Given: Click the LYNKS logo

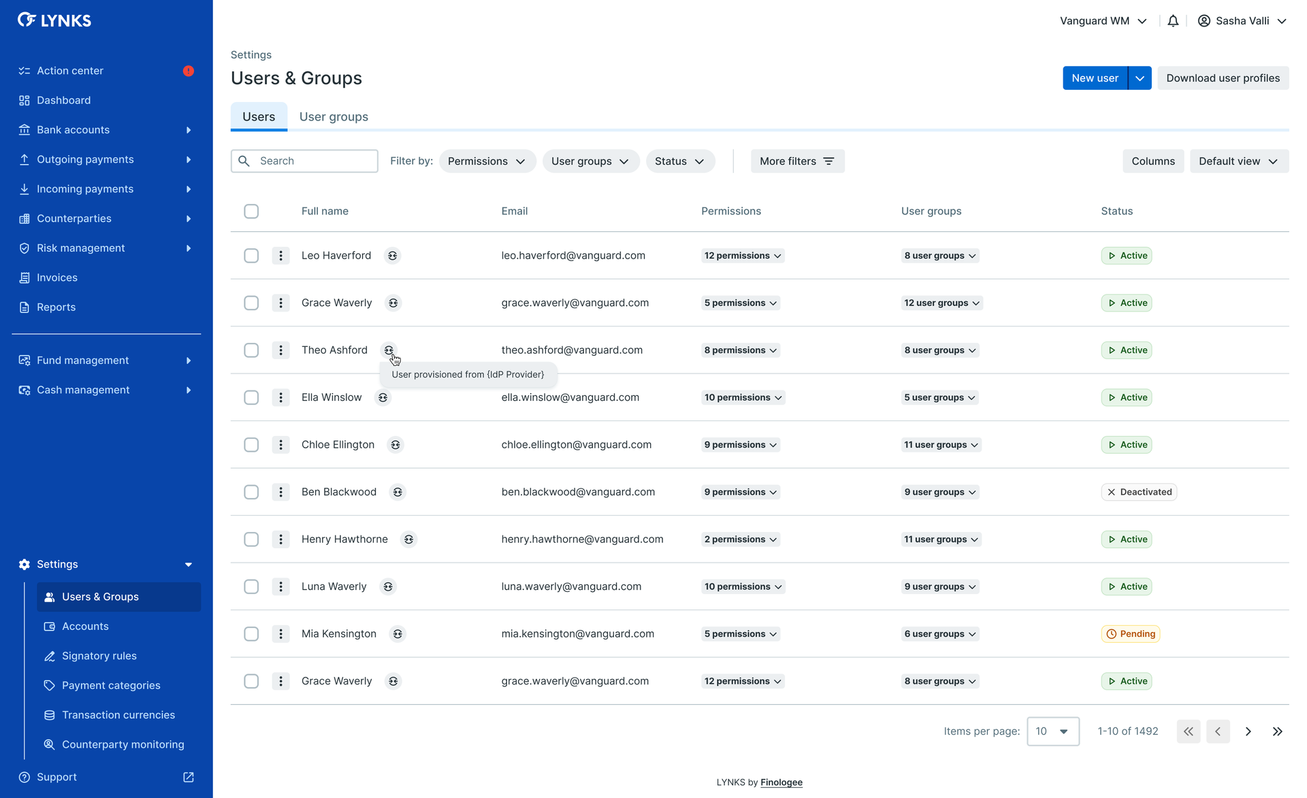Looking at the screenshot, I should tap(54, 20).
